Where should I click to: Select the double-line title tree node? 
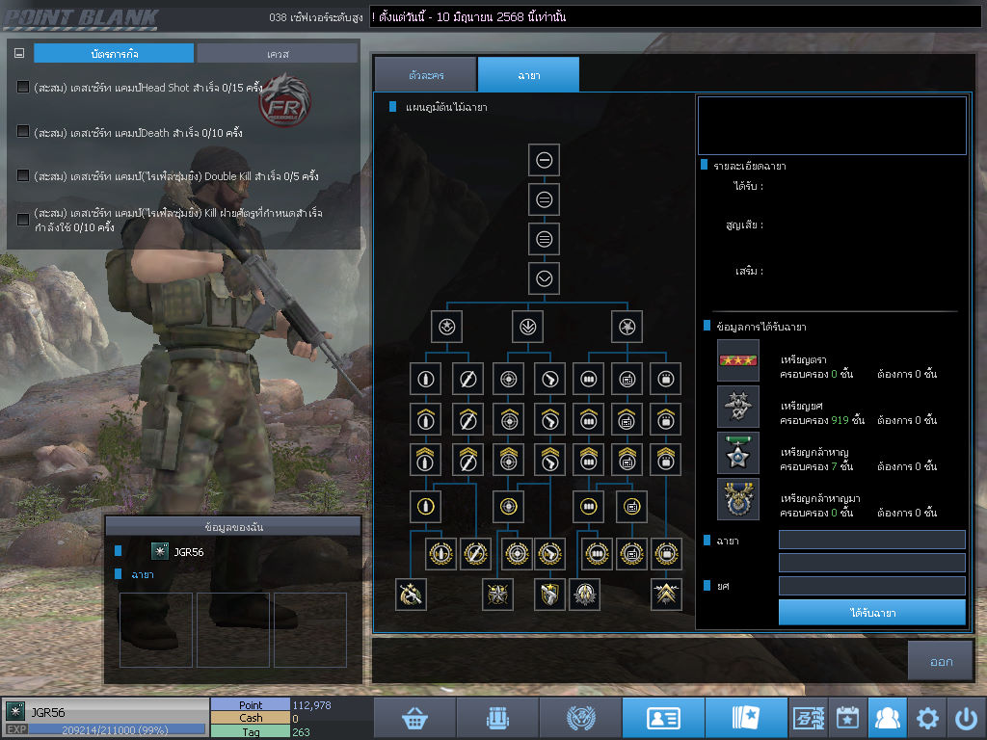pyautogui.click(x=544, y=199)
